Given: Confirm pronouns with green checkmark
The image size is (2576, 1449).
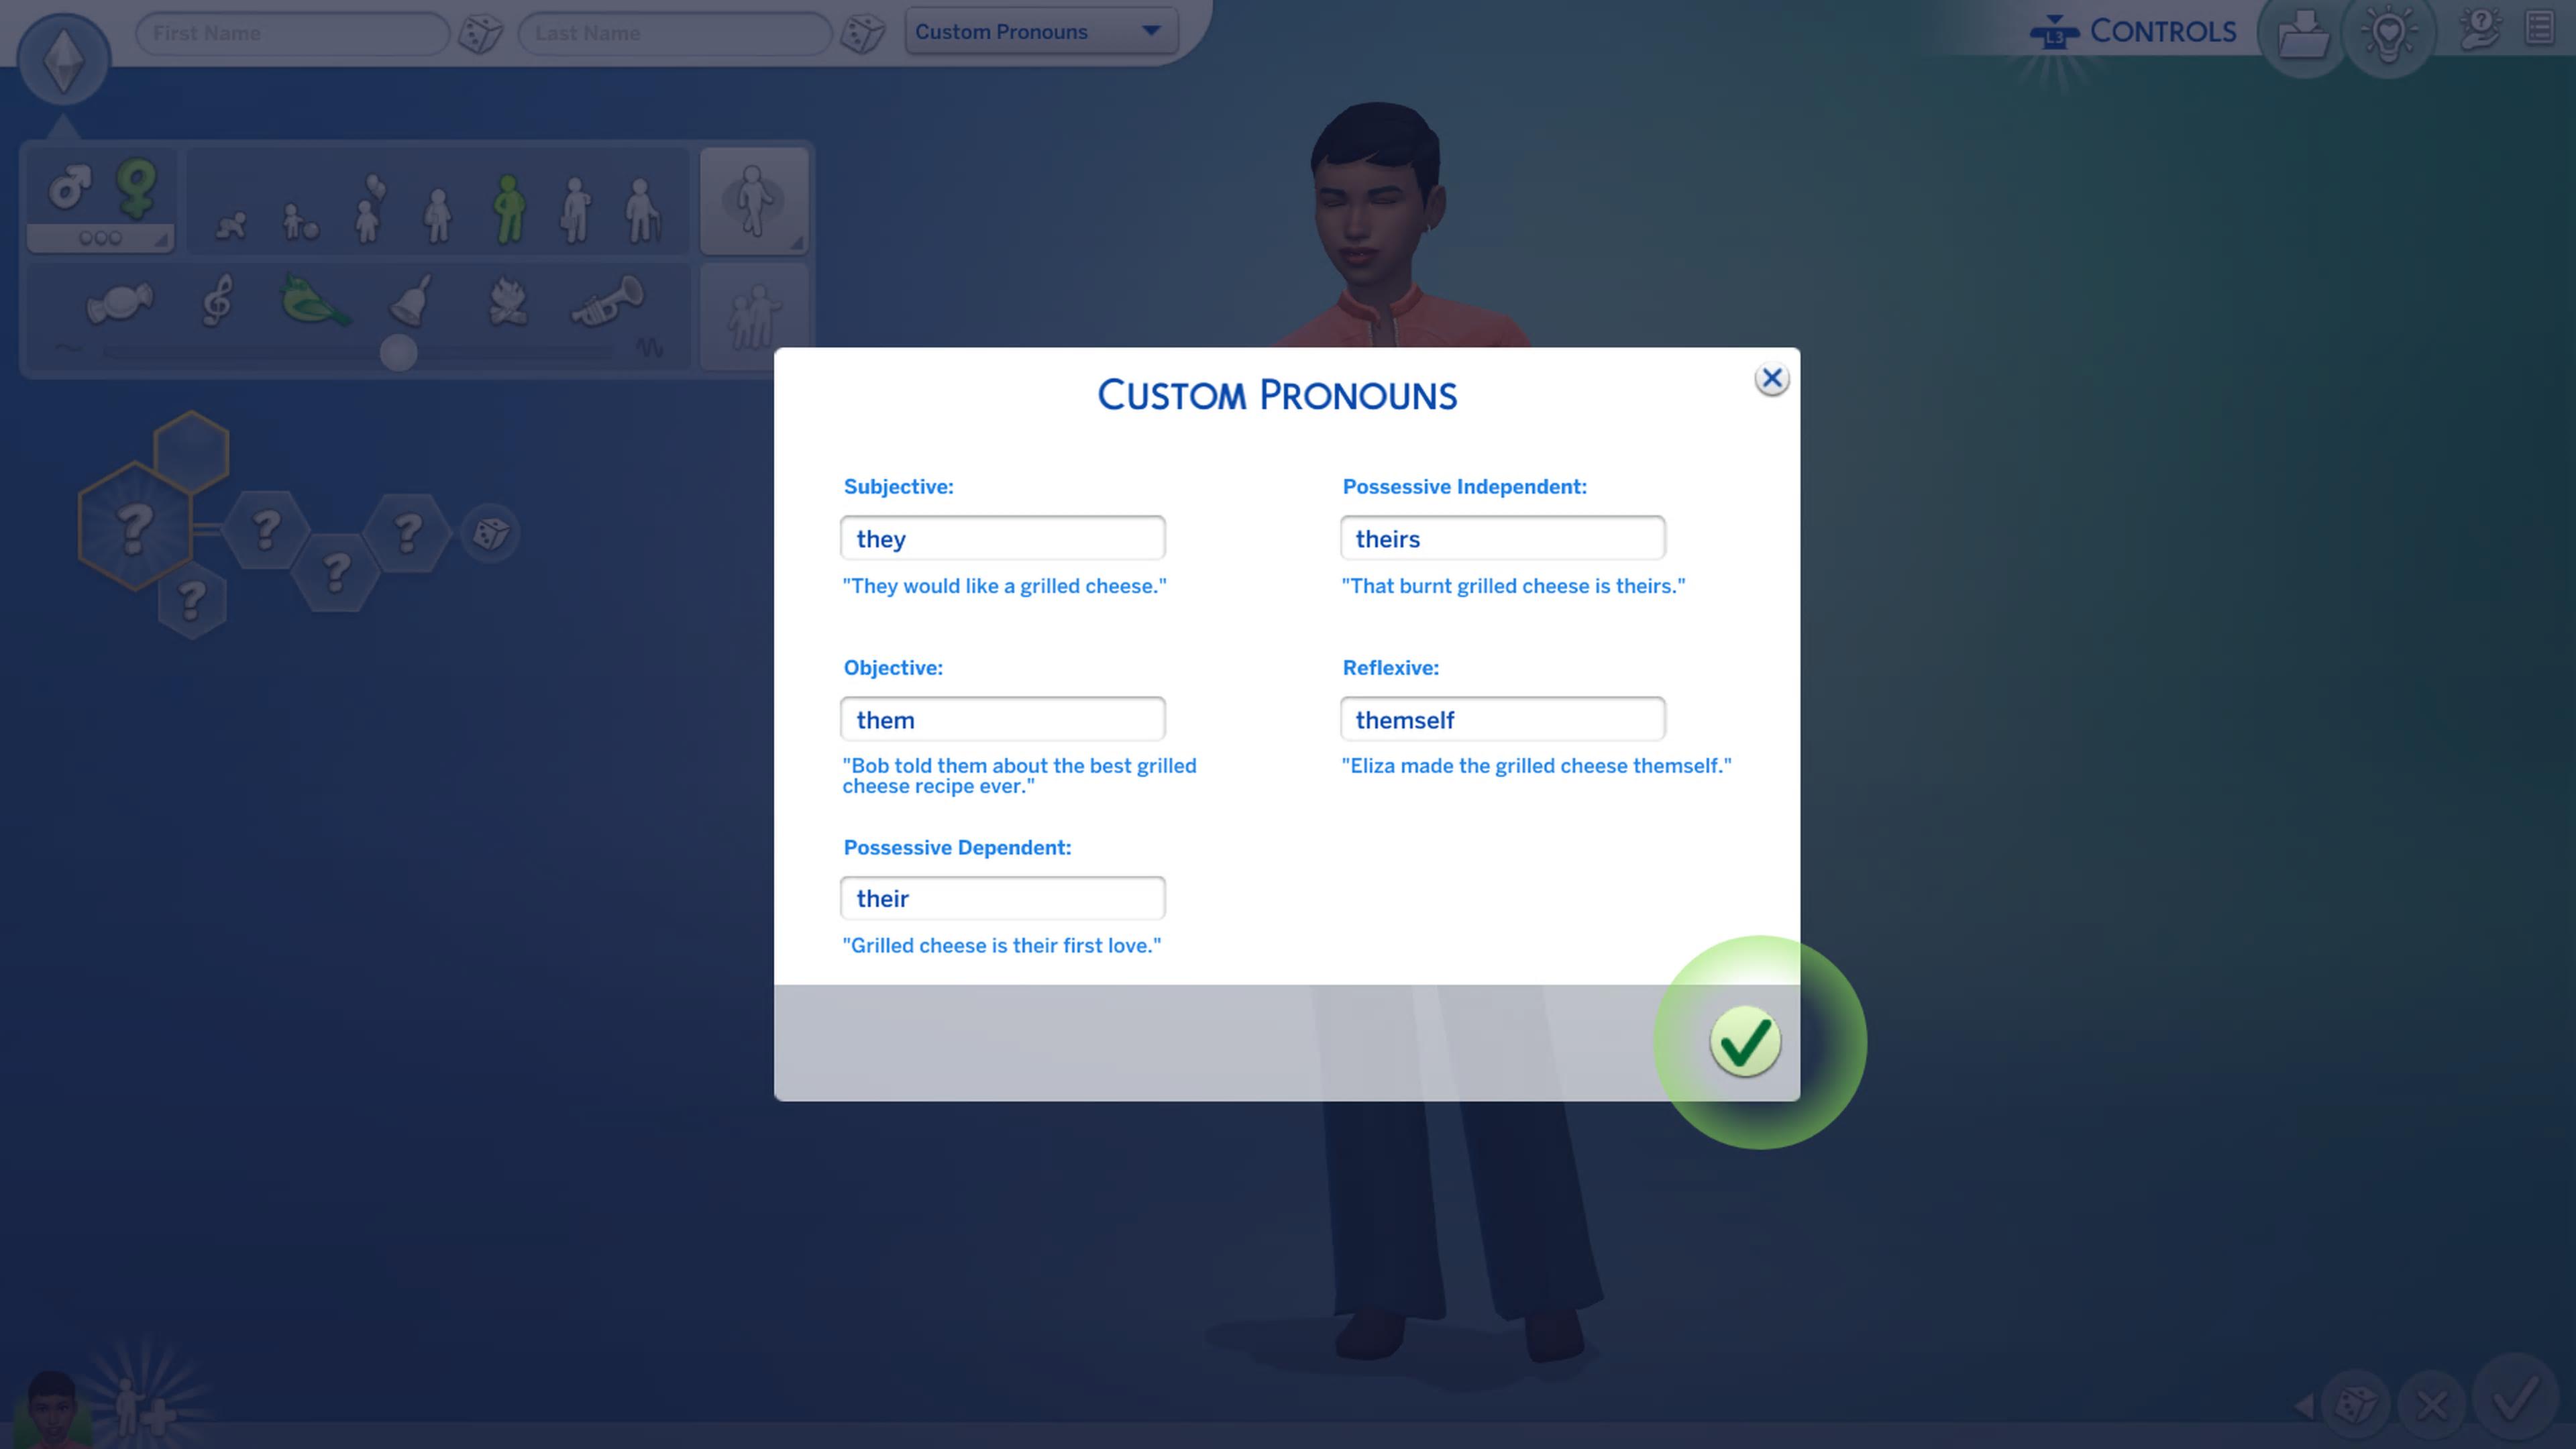Looking at the screenshot, I should (1745, 1042).
